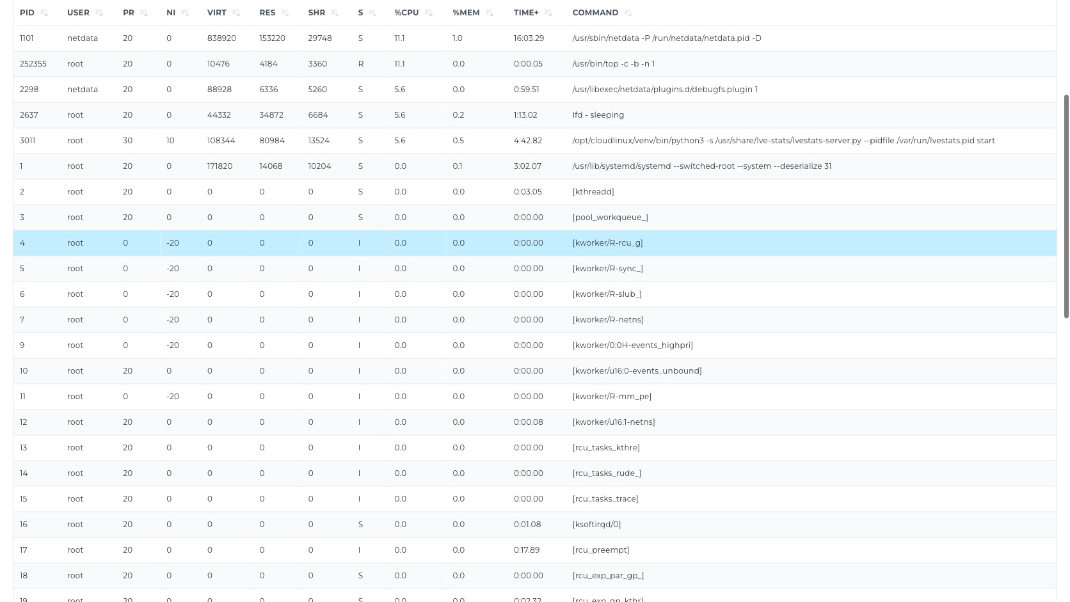The image size is (1070, 602).
Task: Select the /usr/bin/top -c -b -n 1 command
Action: click(614, 64)
